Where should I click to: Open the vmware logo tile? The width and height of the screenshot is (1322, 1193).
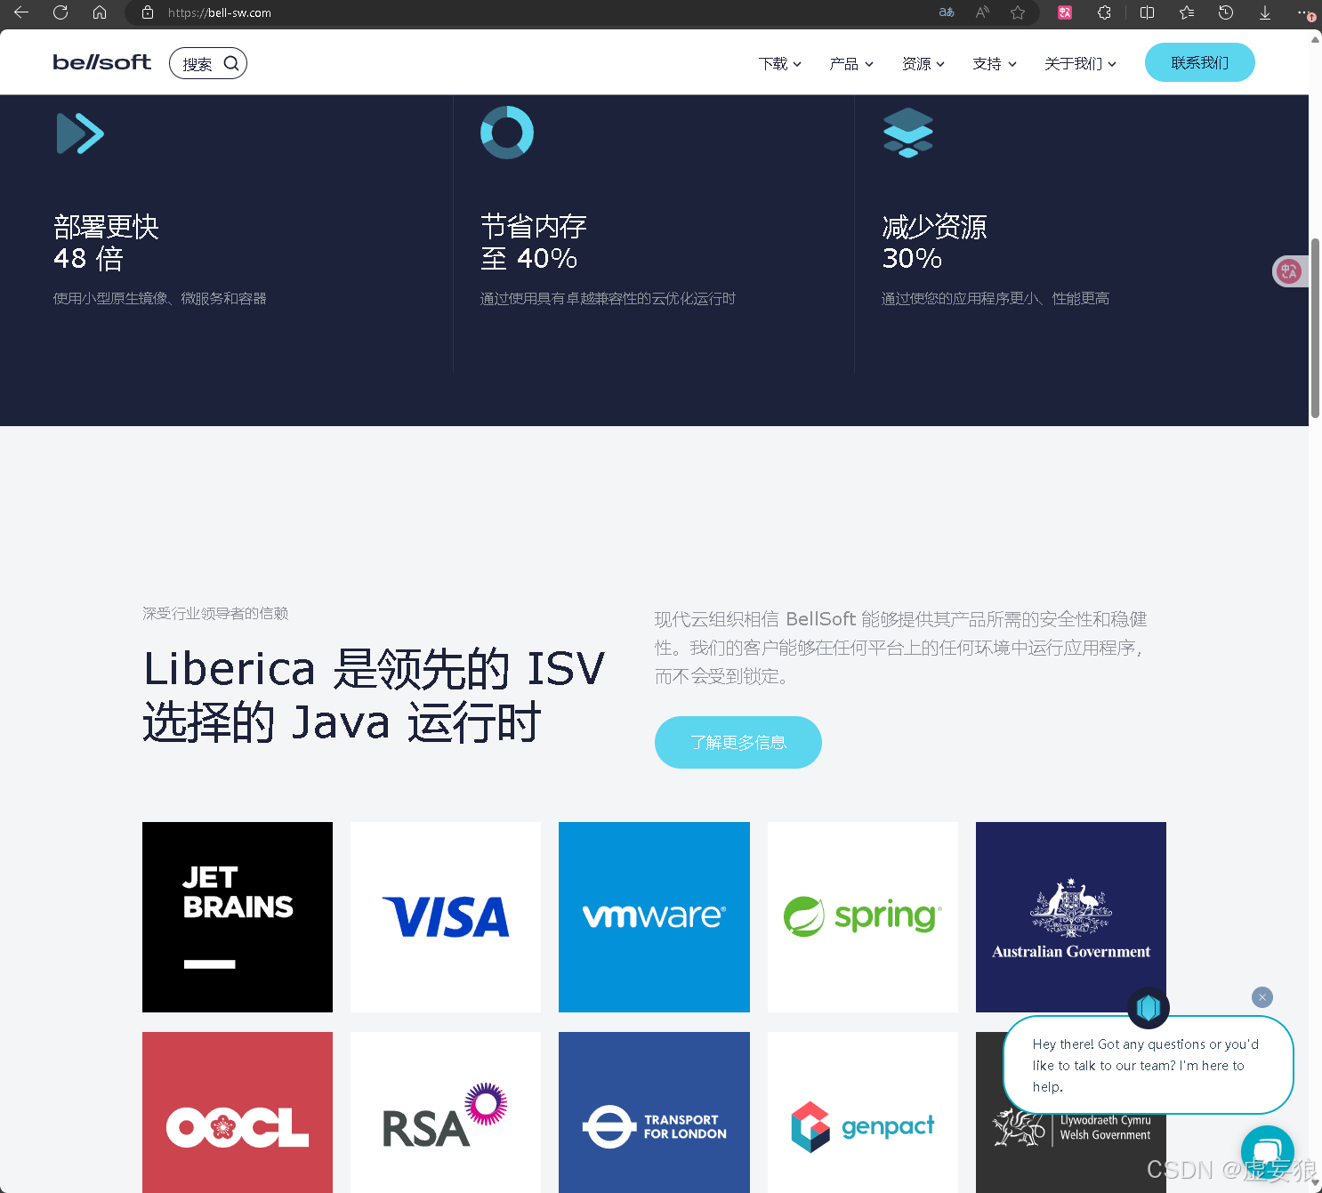tap(654, 917)
